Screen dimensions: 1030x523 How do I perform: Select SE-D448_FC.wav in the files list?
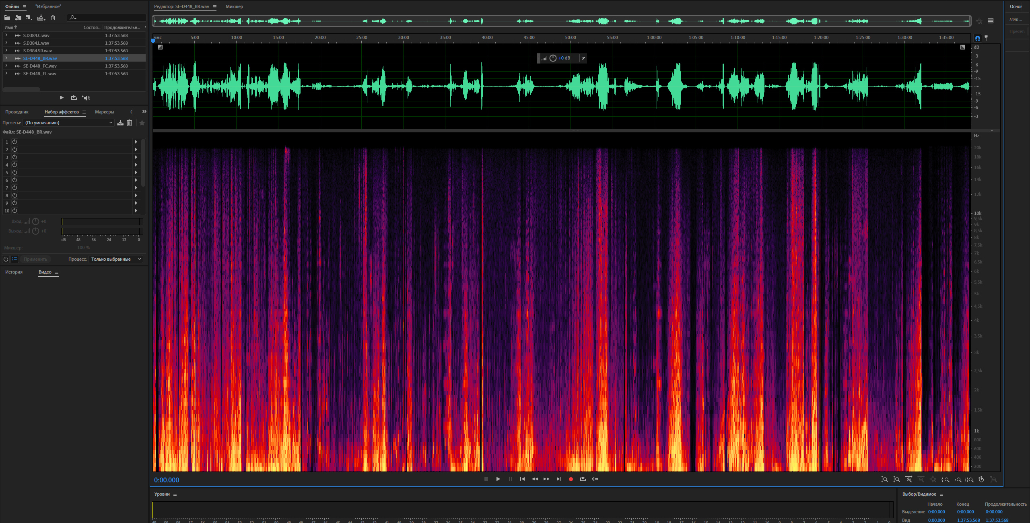(40, 66)
